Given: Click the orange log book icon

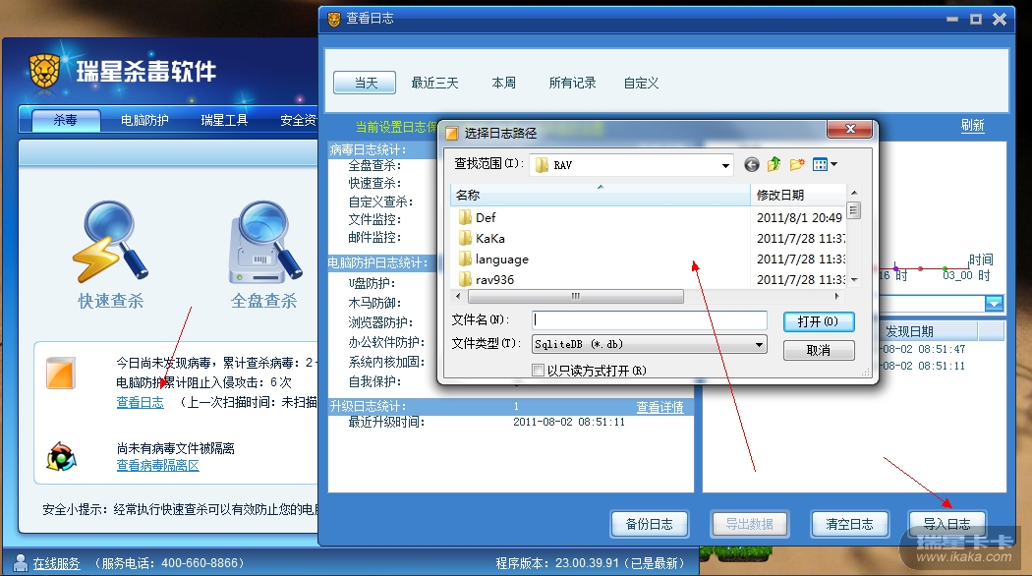Looking at the screenshot, I should pyautogui.click(x=61, y=373).
